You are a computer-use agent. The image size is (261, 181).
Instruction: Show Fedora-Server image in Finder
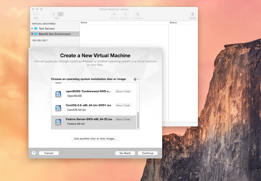(123, 119)
